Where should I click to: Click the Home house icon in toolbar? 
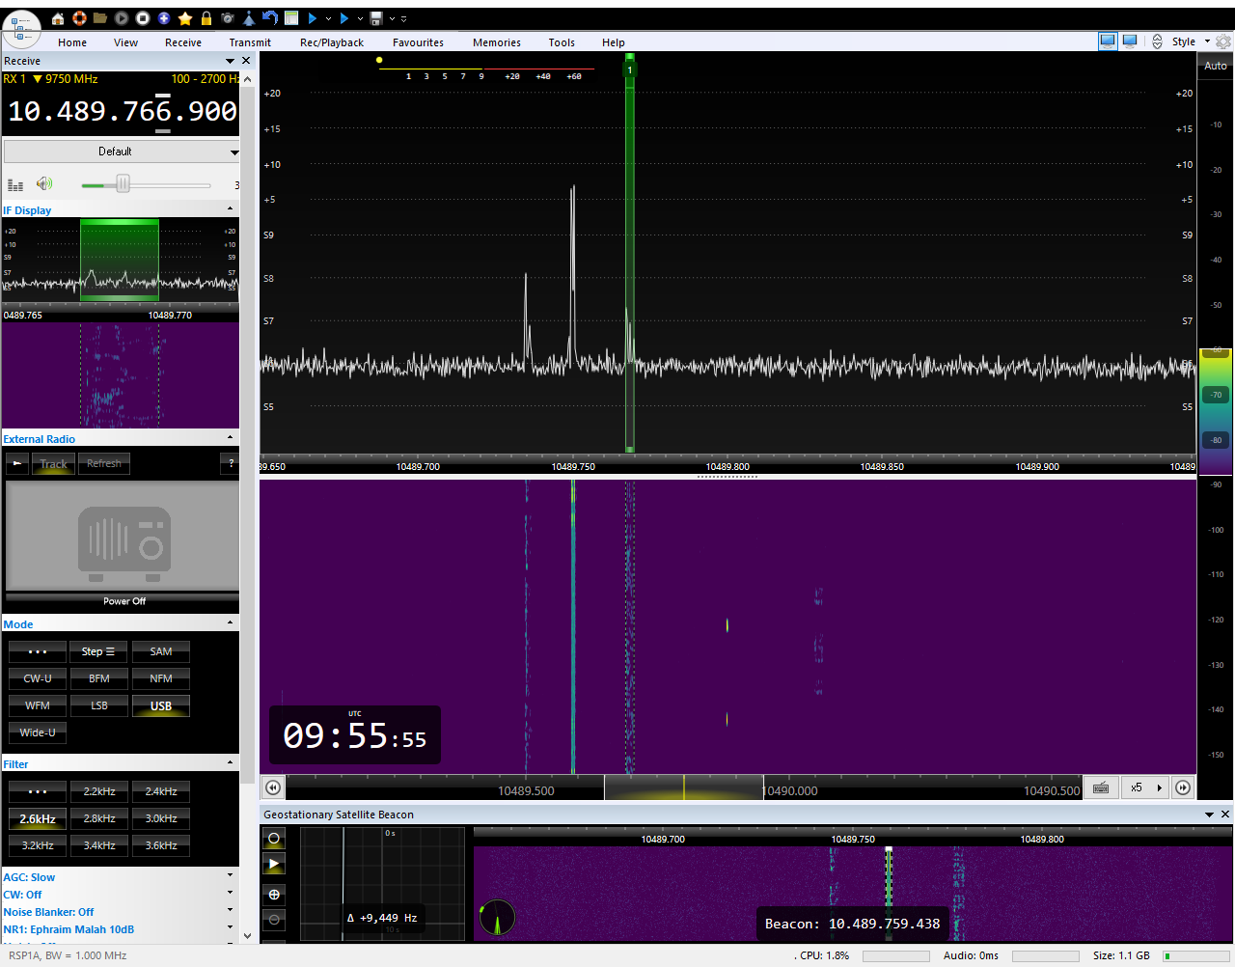pyautogui.click(x=58, y=18)
